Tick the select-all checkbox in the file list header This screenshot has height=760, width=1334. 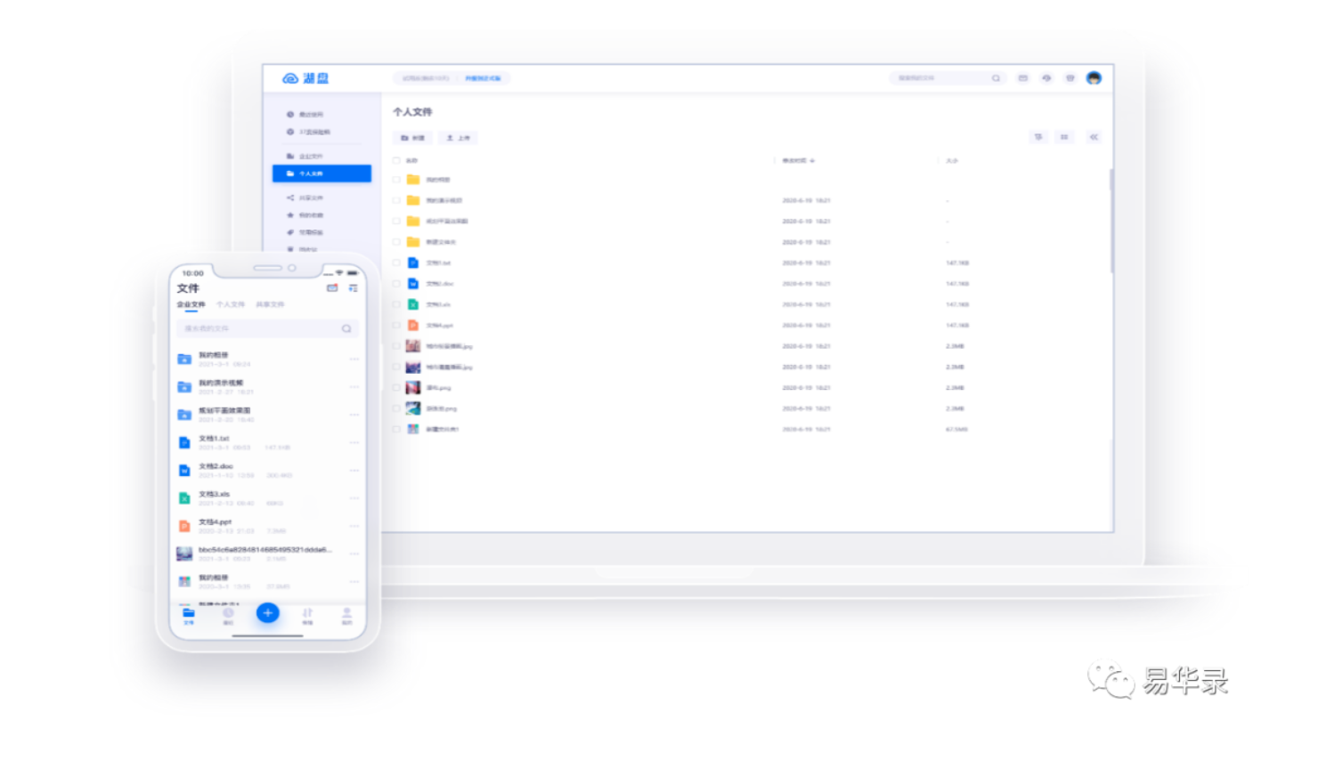tap(396, 161)
